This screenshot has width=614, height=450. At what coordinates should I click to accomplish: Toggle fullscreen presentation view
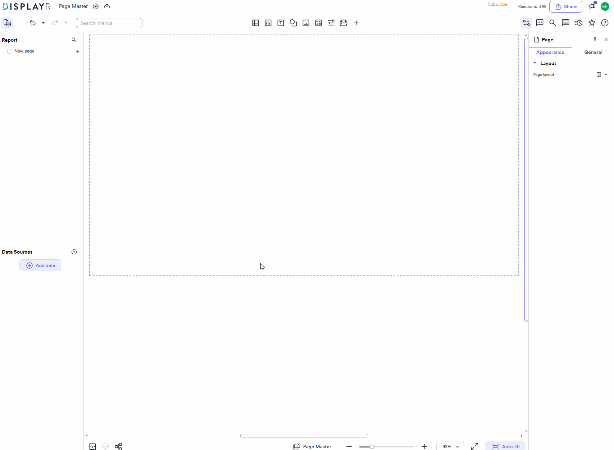[x=474, y=446]
